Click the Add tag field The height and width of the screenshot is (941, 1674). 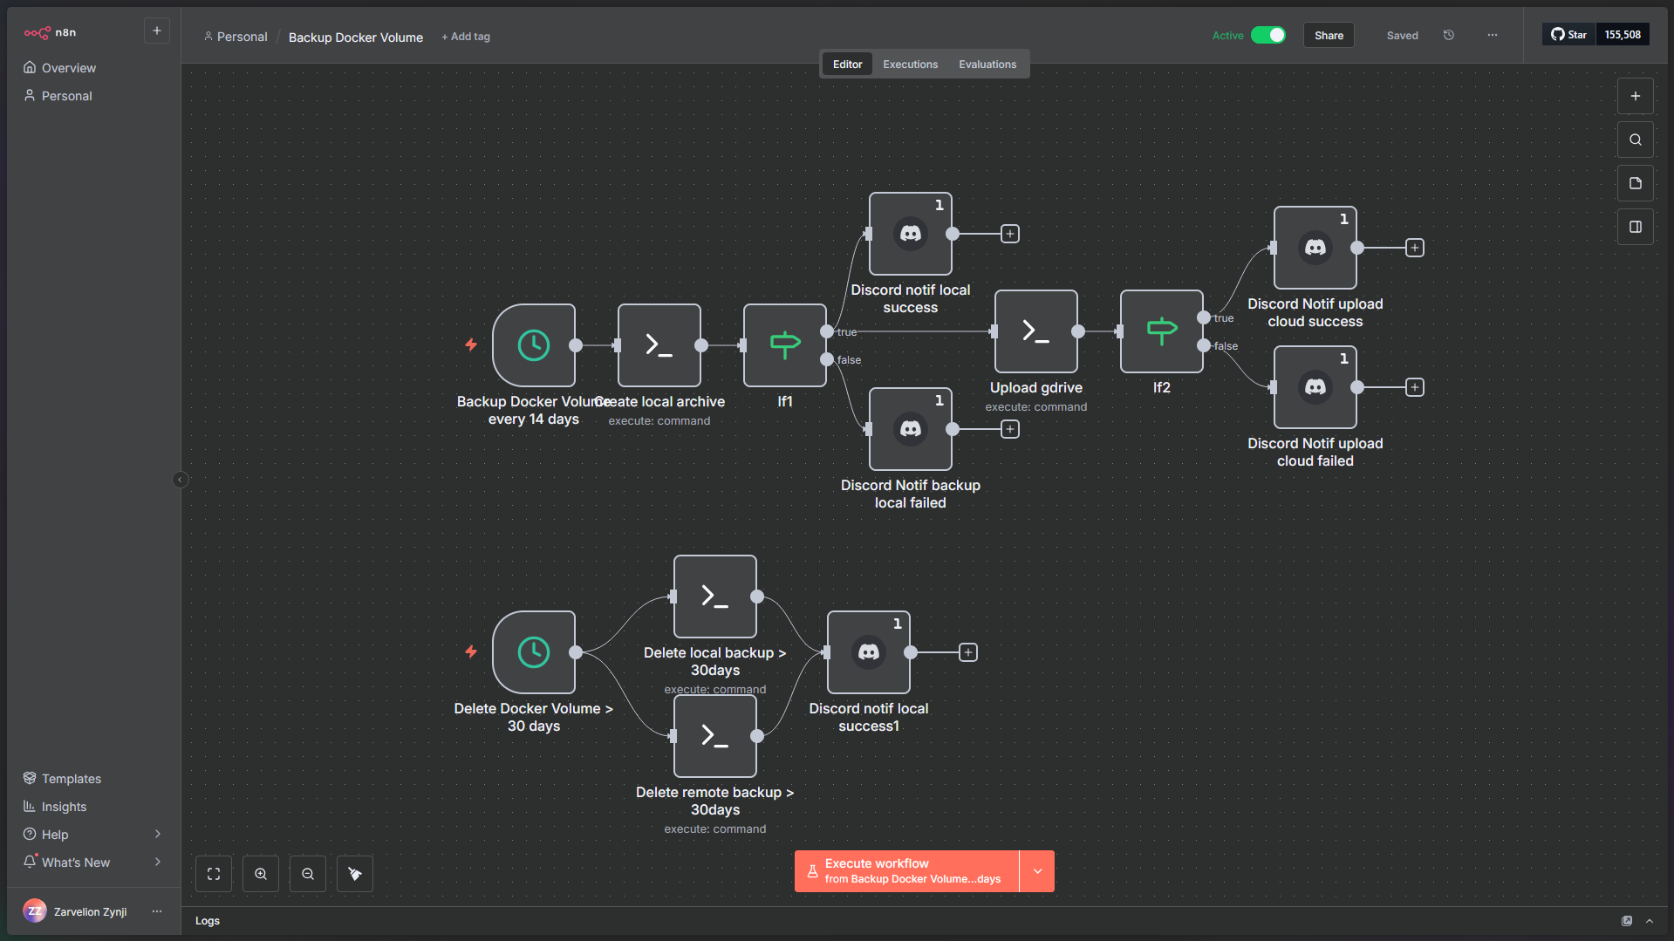[x=466, y=37]
